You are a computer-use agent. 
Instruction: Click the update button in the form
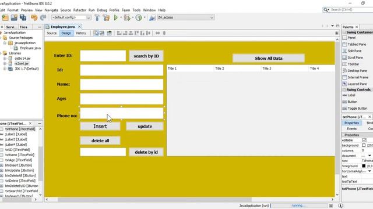(x=145, y=127)
